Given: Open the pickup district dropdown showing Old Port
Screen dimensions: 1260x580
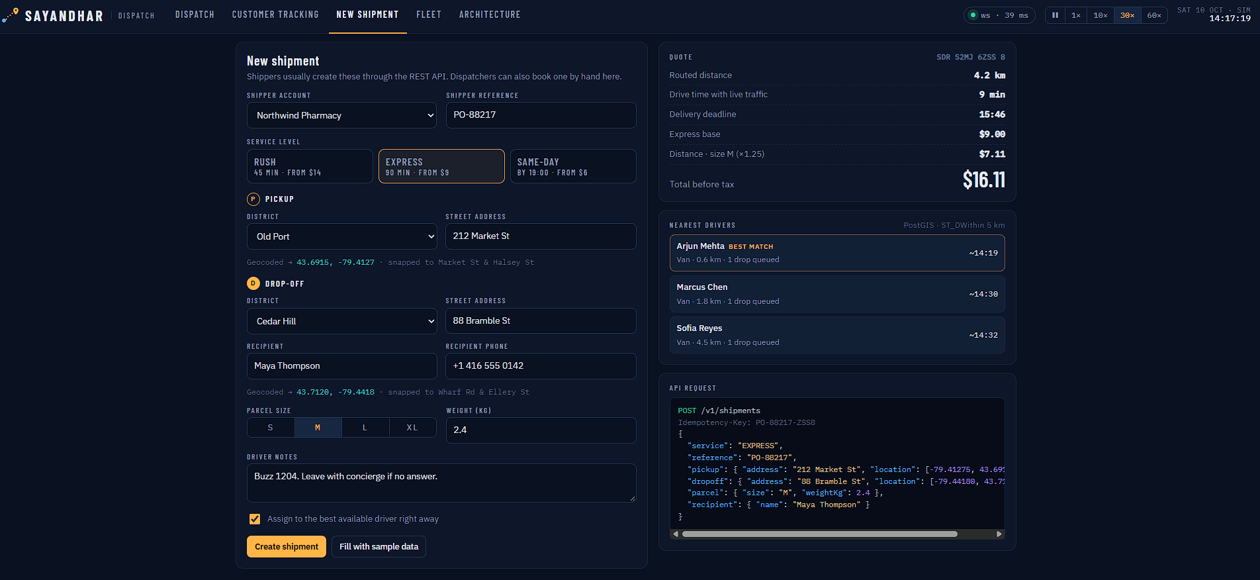Looking at the screenshot, I should [341, 236].
